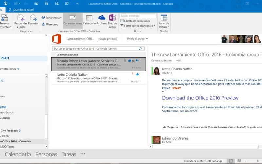Click the horizontal scrollbar left arrow
The image size is (262, 164).
pos(150,146)
